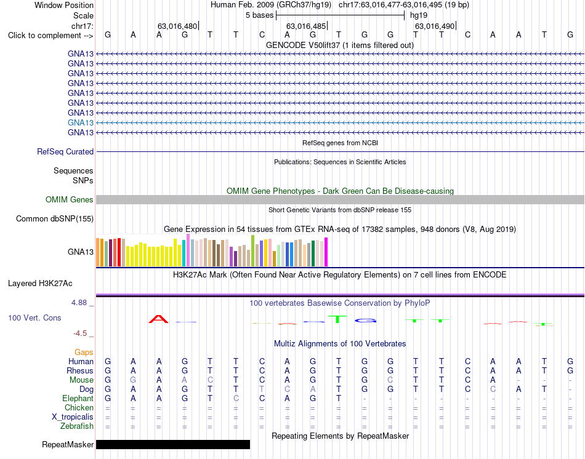Click the grey C mismatch in Elephant row
585x459 pixels.
coord(236,399)
